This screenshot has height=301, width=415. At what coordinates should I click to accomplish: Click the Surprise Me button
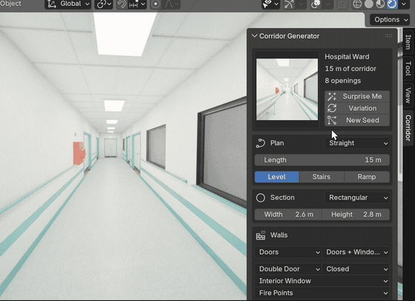click(357, 96)
